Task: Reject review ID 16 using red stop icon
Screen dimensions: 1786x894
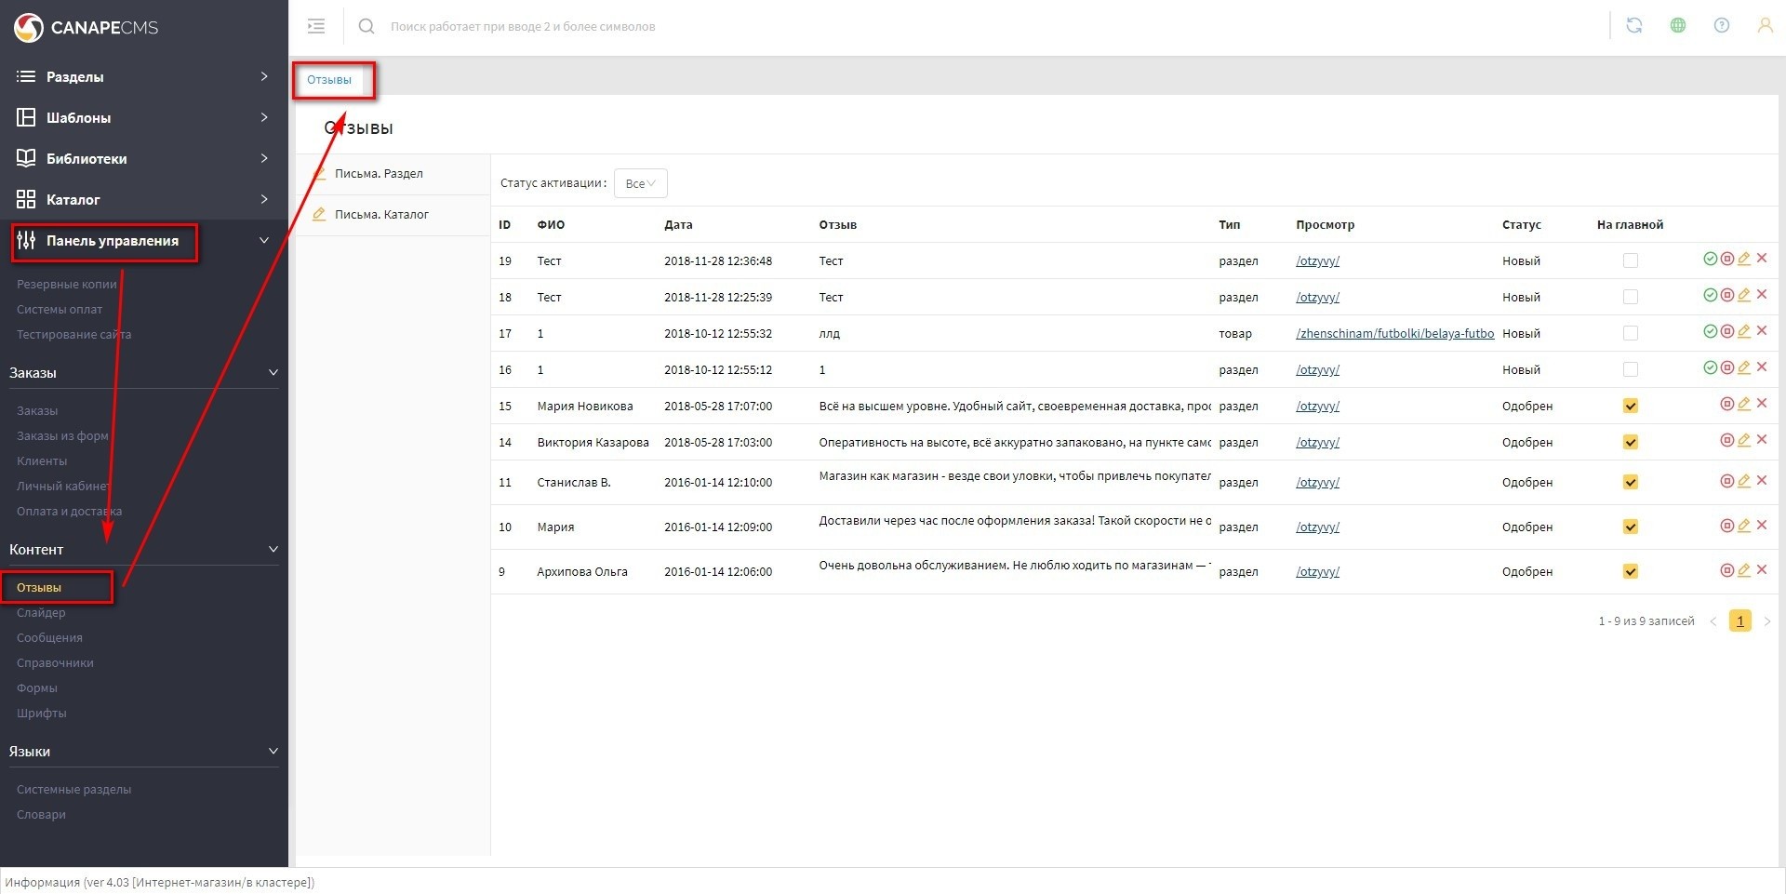Action: [x=1726, y=368]
